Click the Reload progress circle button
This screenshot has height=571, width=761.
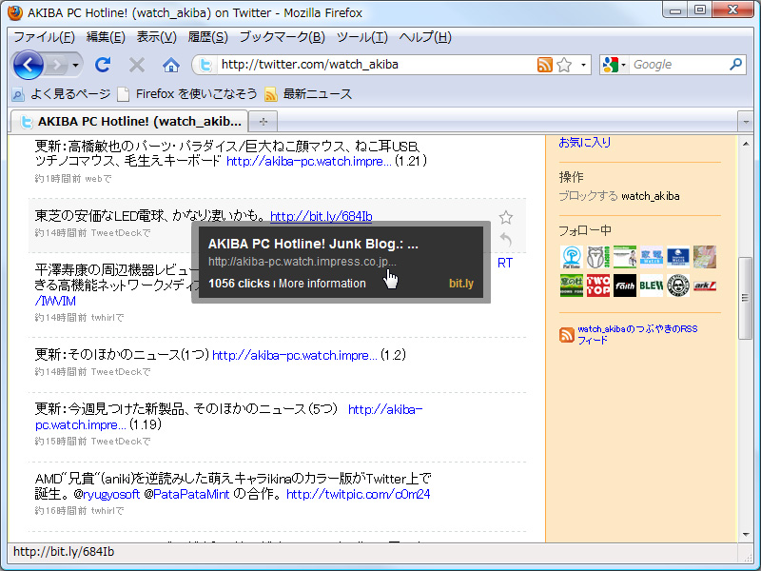coord(103,65)
